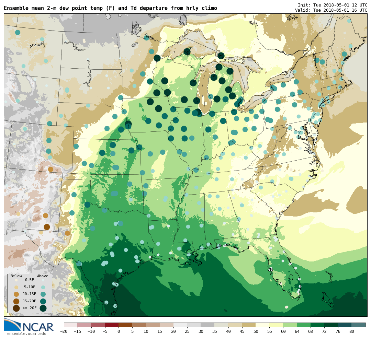Click the '68' colorbar tick label
Viewport: 371px width, 338px height.
click(x=311, y=331)
